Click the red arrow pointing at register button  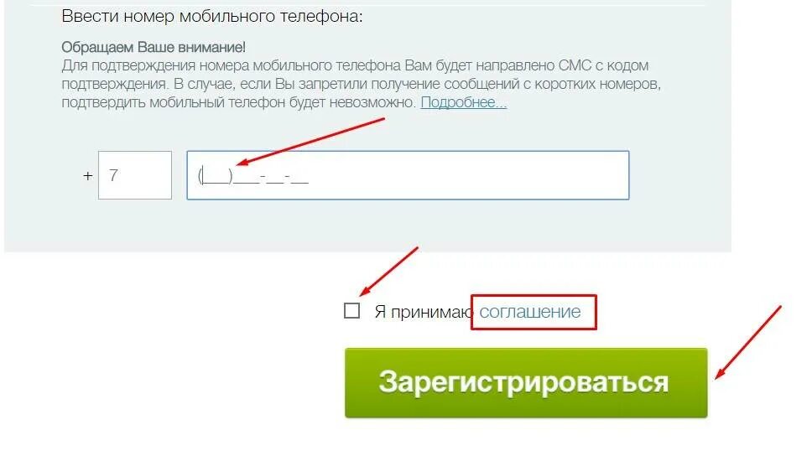(x=748, y=342)
